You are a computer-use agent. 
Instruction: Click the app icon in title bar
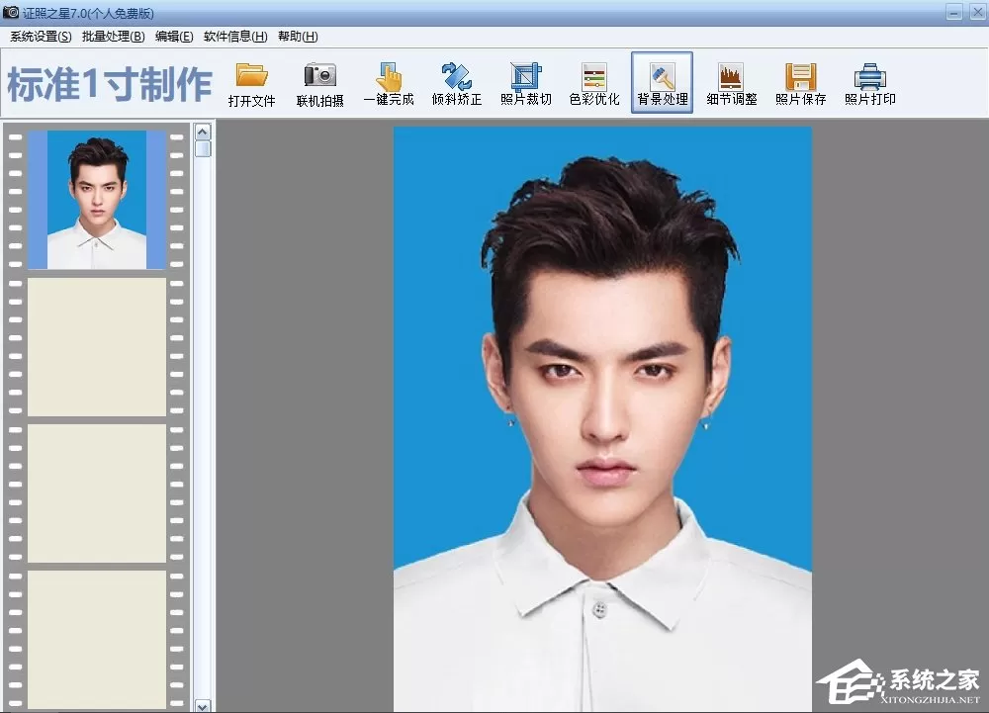[11, 12]
